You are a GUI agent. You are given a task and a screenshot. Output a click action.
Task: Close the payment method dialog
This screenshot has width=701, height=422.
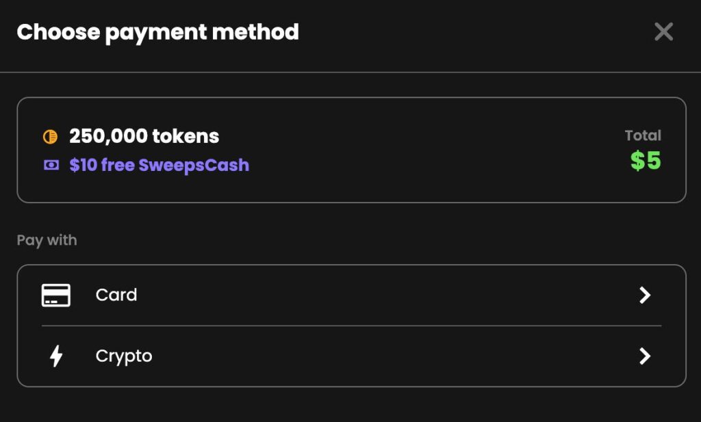tap(663, 31)
